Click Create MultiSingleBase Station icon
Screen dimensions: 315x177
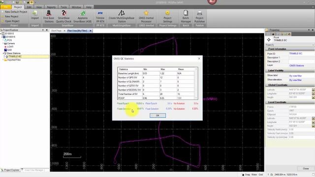click(x=122, y=16)
